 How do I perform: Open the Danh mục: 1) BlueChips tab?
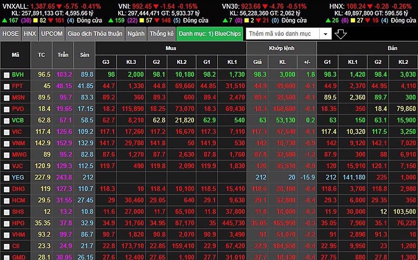[210, 34]
